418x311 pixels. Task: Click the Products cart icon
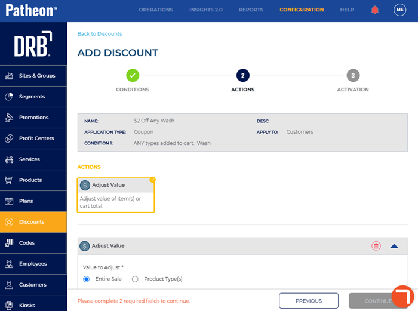click(9, 180)
